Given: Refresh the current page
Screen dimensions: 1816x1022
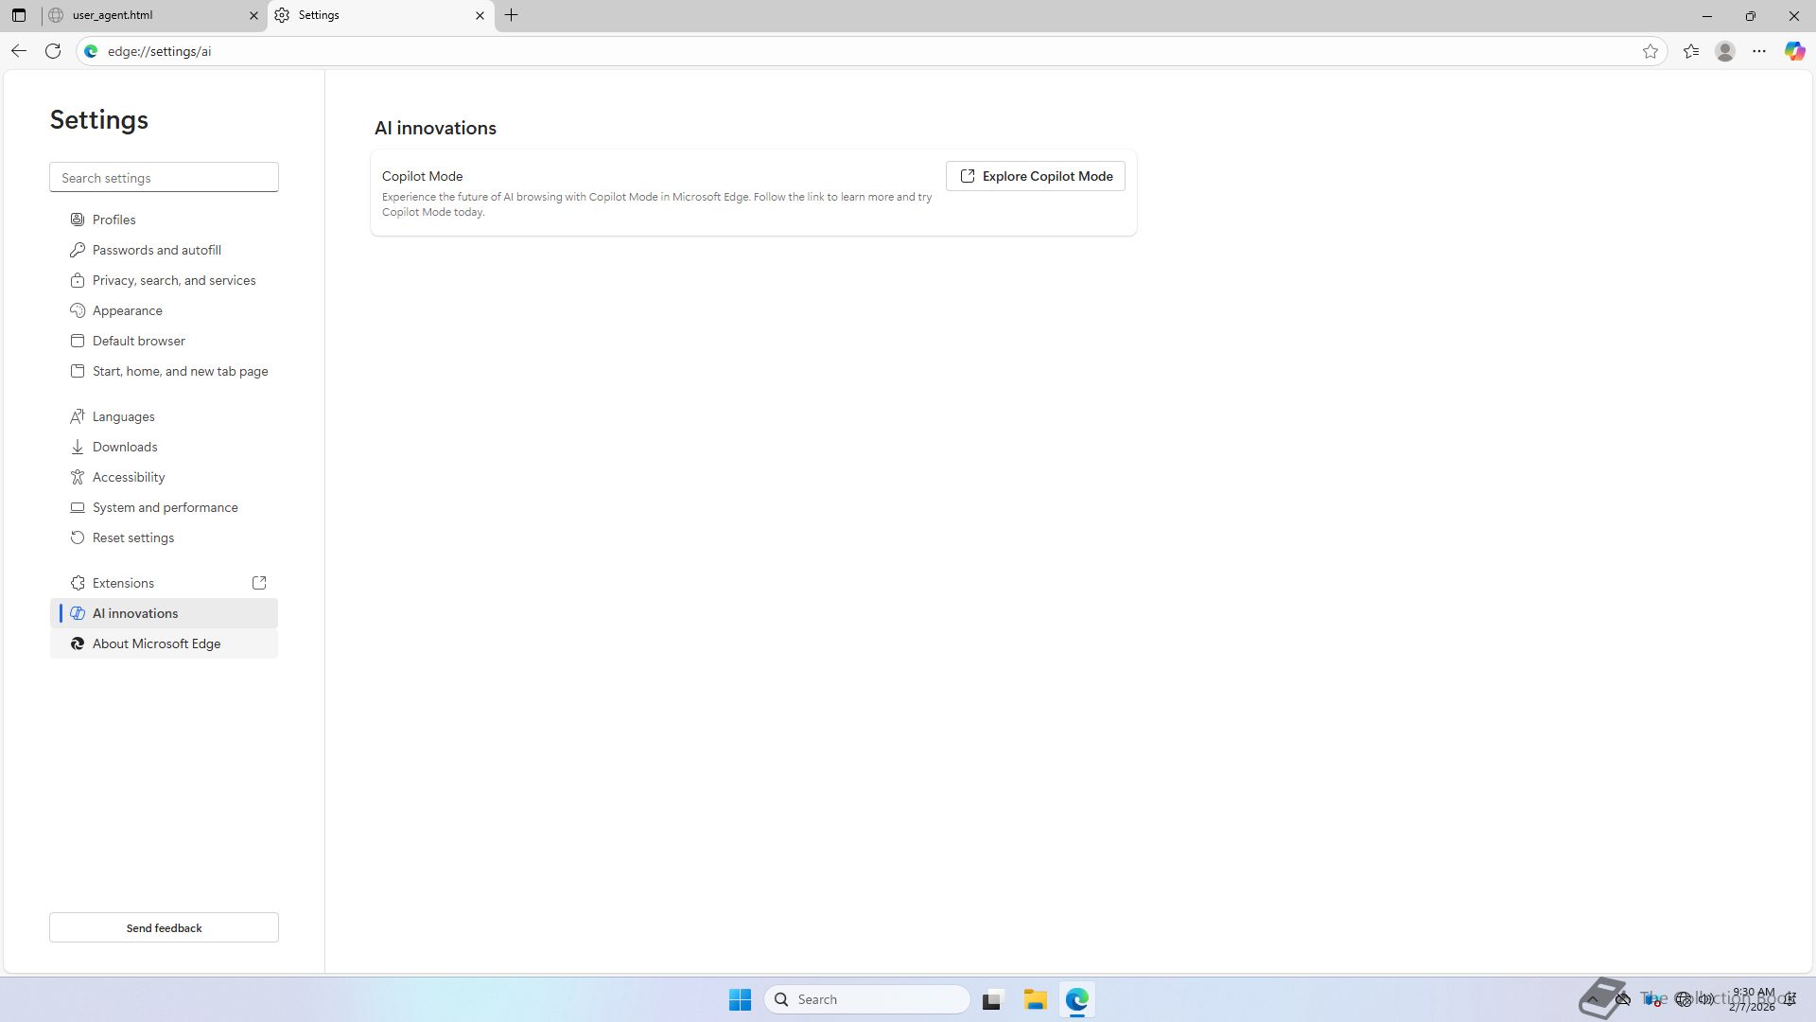Looking at the screenshot, I should tap(53, 51).
